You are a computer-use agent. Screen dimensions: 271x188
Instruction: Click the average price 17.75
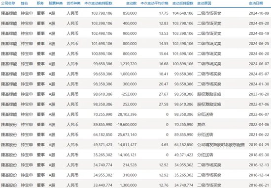point(164,13)
